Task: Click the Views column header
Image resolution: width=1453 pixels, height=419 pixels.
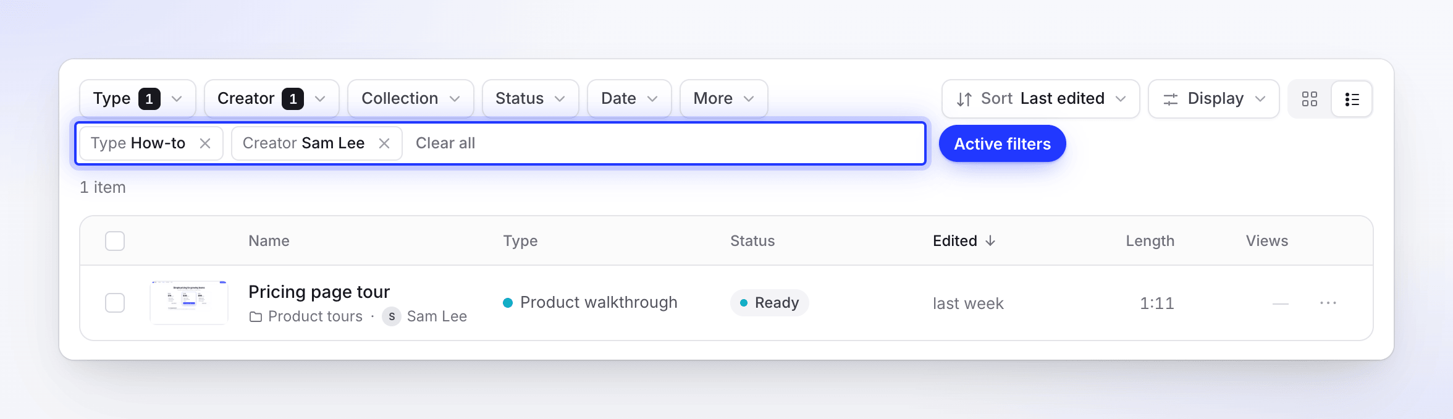Action: (x=1267, y=241)
